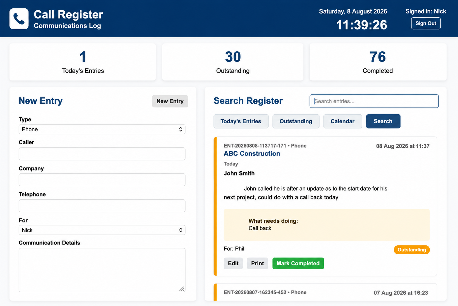Show Today's Entries filter tab
Image resolution: width=458 pixels, height=306 pixels.
(x=241, y=121)
